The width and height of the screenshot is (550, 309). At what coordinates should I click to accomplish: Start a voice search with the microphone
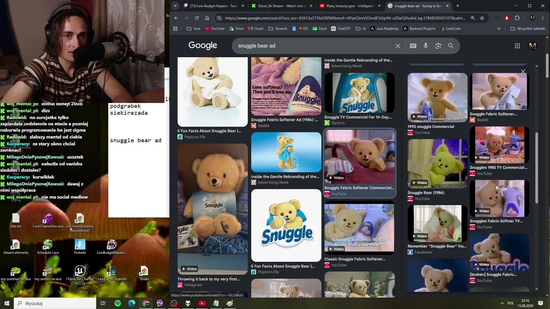tap(426, 46)
